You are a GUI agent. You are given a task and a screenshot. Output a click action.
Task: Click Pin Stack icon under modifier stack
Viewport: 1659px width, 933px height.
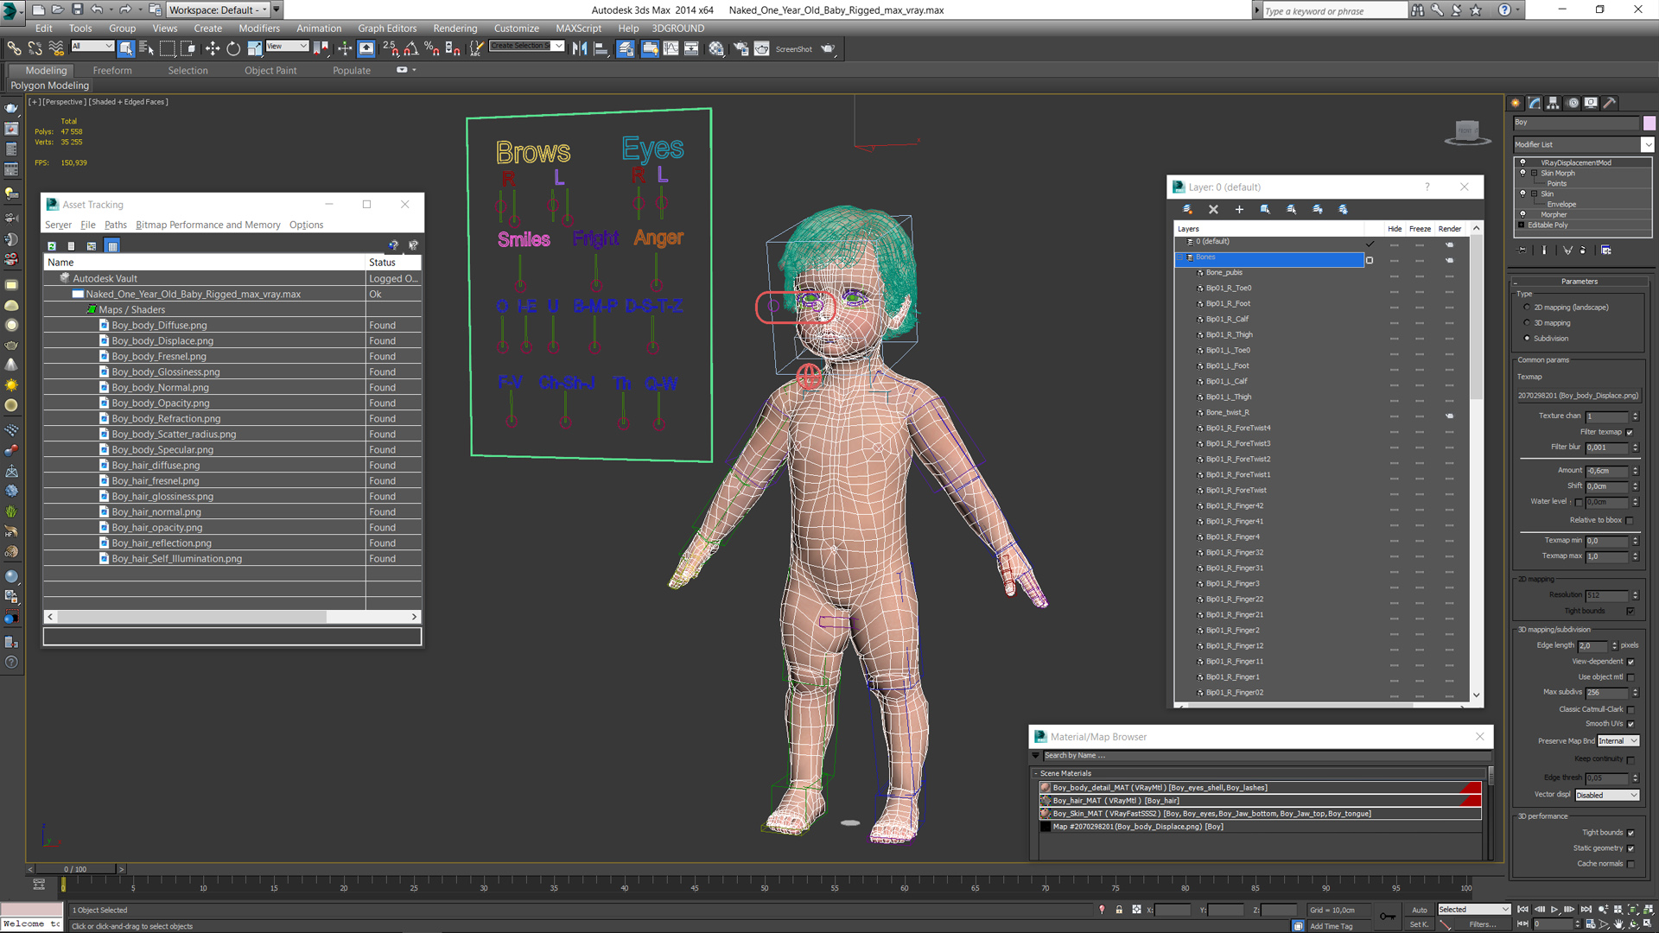[1522, 251]
